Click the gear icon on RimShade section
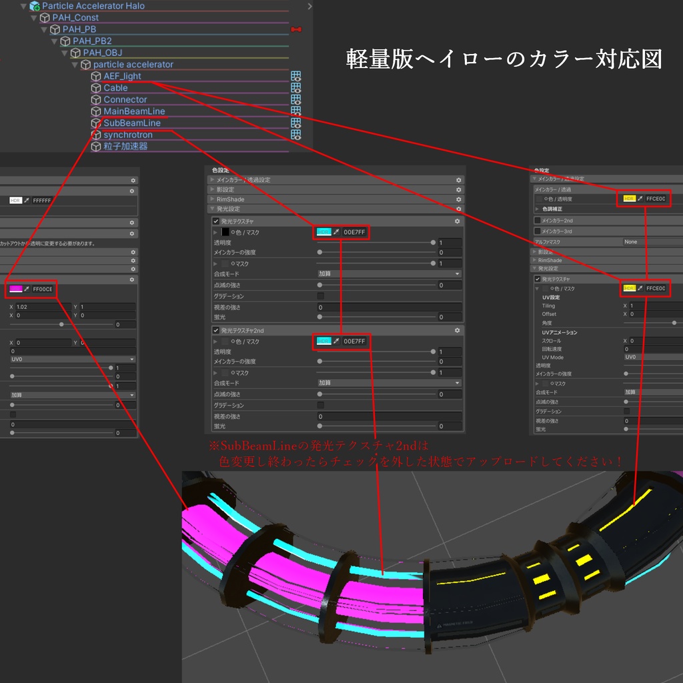683x683 pixels. point(460,199)
